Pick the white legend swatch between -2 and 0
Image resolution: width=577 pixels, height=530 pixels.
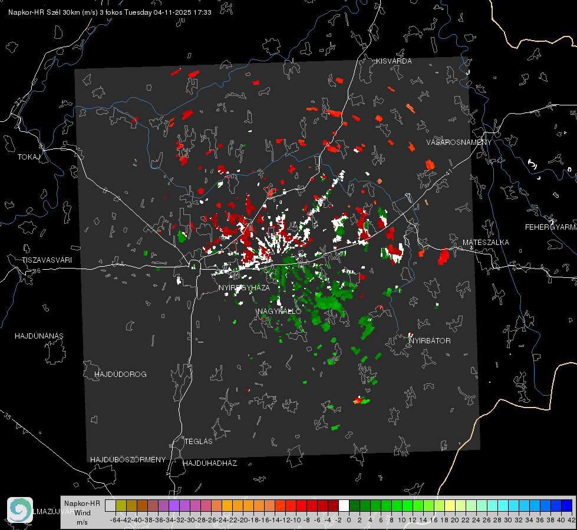point(344,505)
